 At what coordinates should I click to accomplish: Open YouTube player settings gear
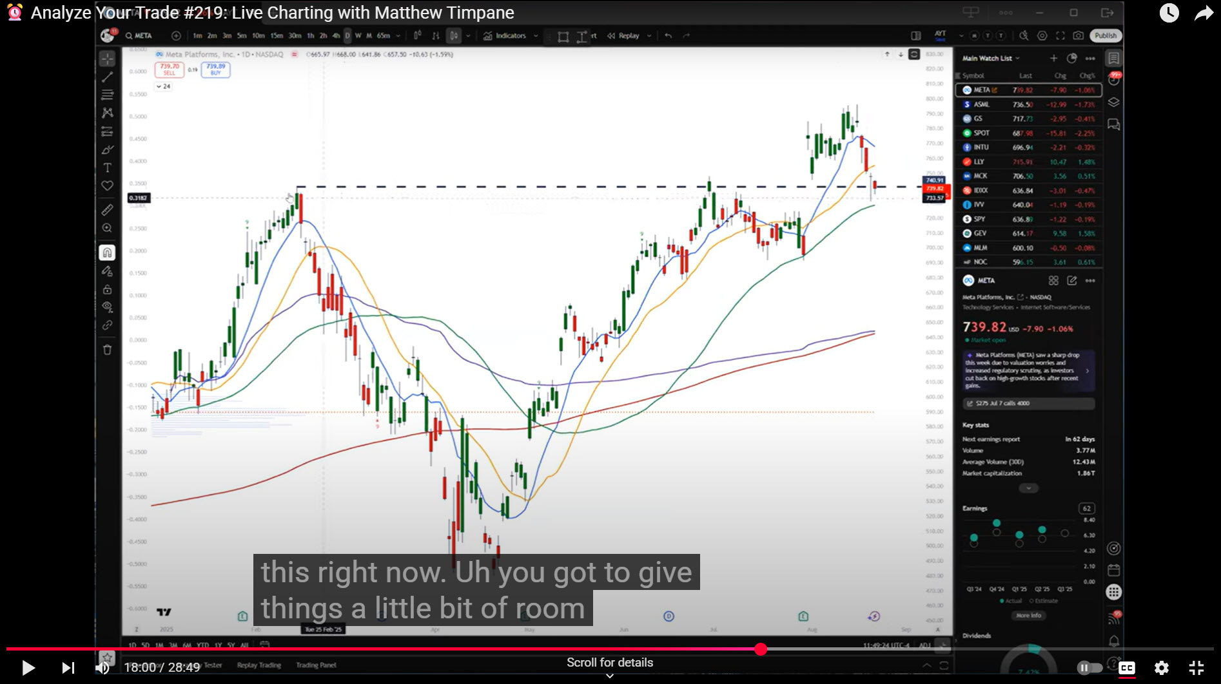pos(1162,668)
